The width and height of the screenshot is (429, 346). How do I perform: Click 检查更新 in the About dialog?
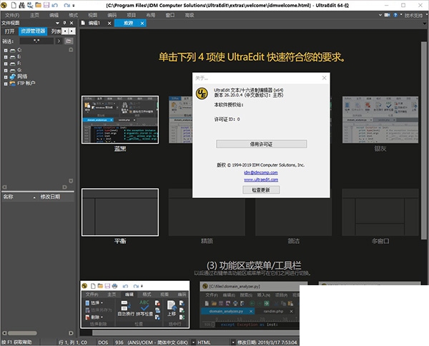(261, 190)
